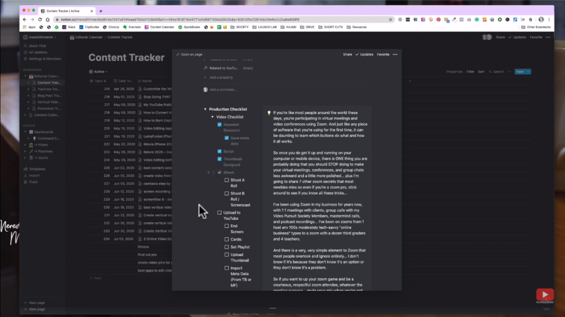Check the Set Playlist checkbox
Viewport: 565px width, 317px height.
(227, 247)
